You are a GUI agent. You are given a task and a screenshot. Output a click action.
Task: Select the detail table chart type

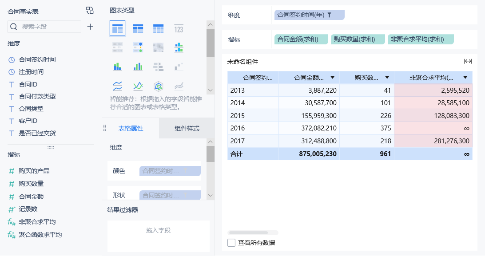click(159, 29)
